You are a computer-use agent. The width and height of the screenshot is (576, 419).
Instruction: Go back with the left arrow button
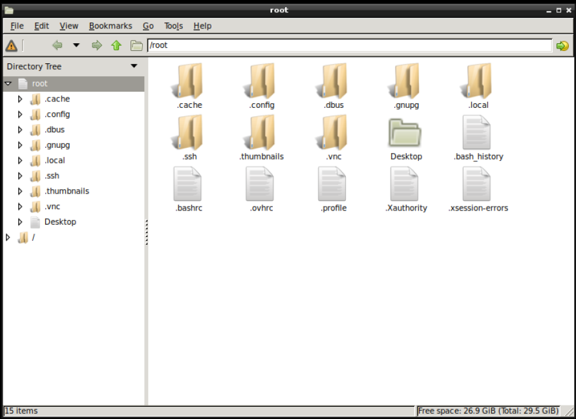[58, 45]
